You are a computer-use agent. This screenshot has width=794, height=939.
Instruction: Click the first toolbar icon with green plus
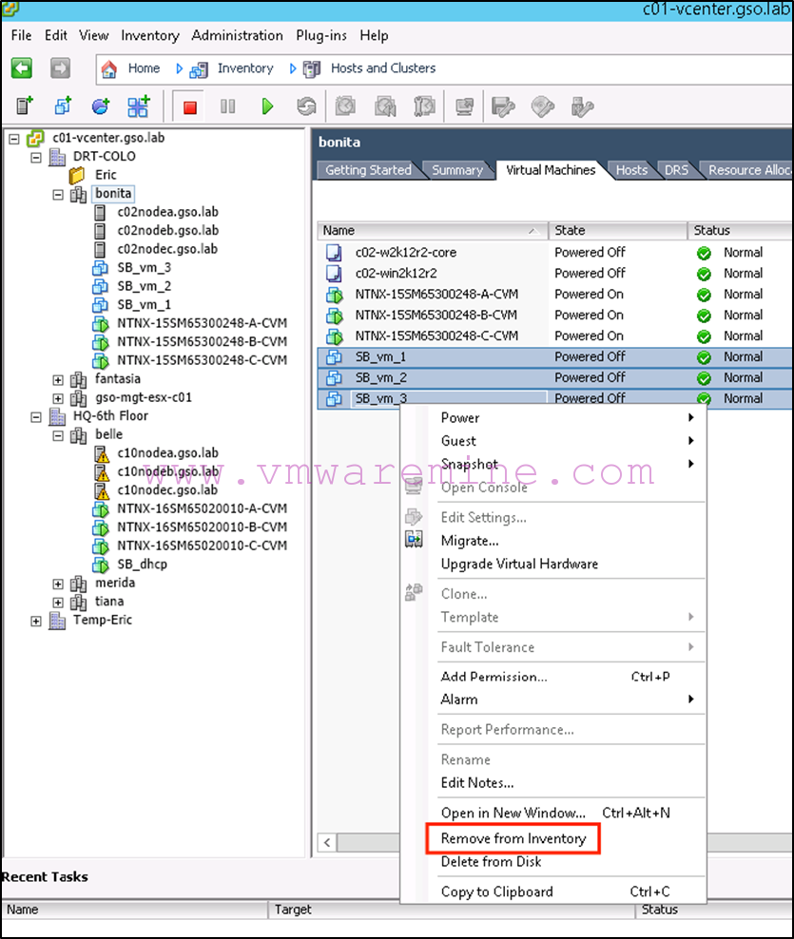(x=25, y=106)
